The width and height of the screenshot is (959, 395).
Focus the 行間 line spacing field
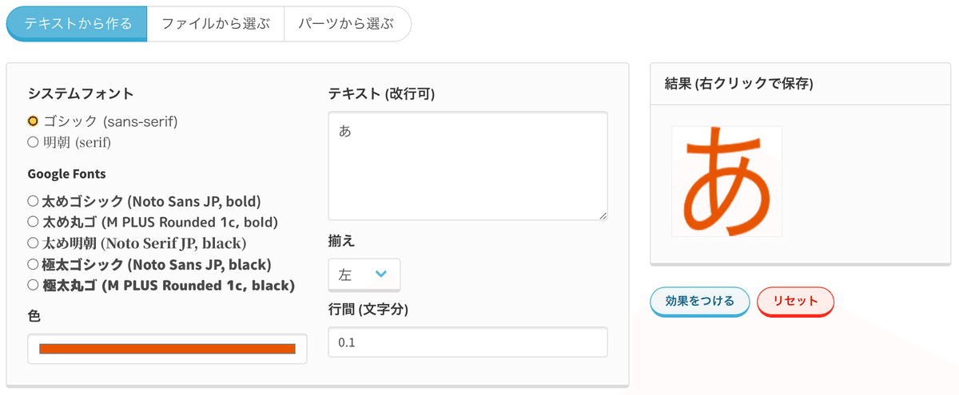tap(468, 342)
